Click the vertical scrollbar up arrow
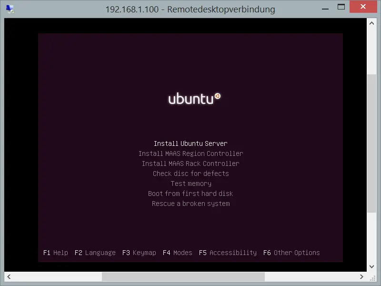This screenshot has height=286, width=381. (371, 23)
